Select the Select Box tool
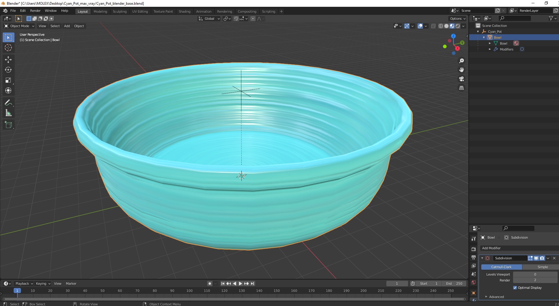 8,38
